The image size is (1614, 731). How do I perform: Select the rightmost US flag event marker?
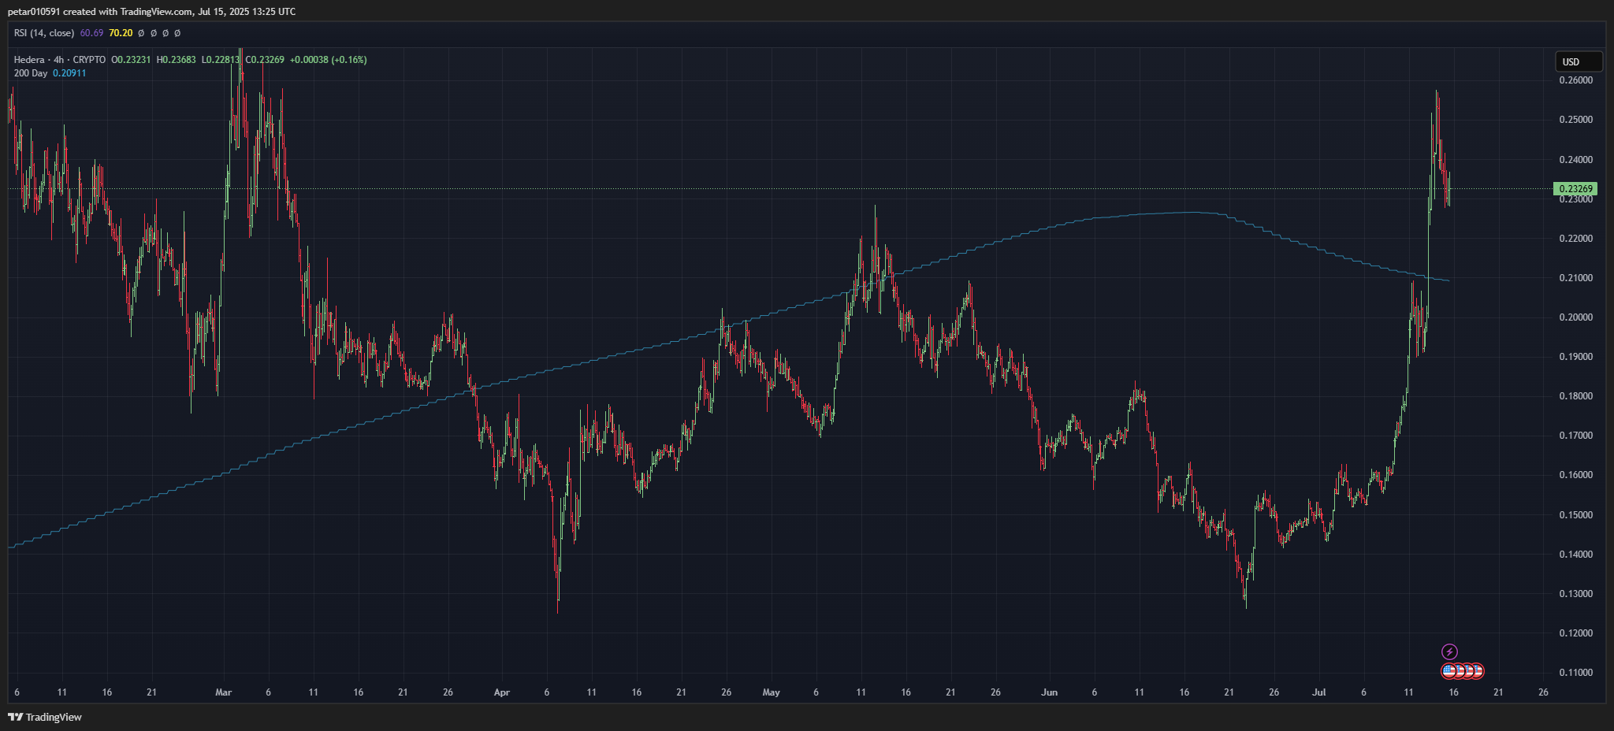(x=1478, y=671)
